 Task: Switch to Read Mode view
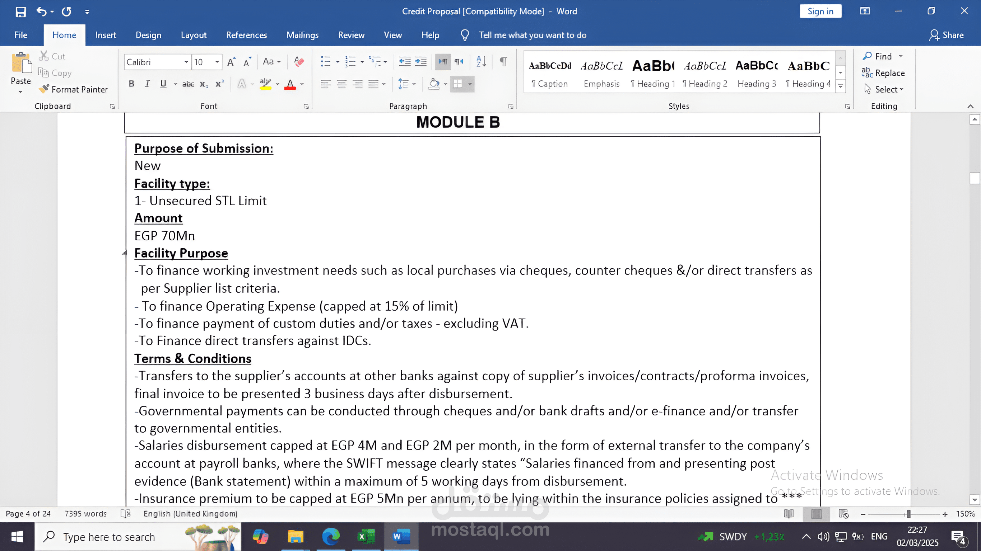[x=789, y=514]
